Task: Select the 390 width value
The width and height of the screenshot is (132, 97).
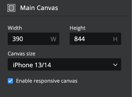Action: coord(18,39)
